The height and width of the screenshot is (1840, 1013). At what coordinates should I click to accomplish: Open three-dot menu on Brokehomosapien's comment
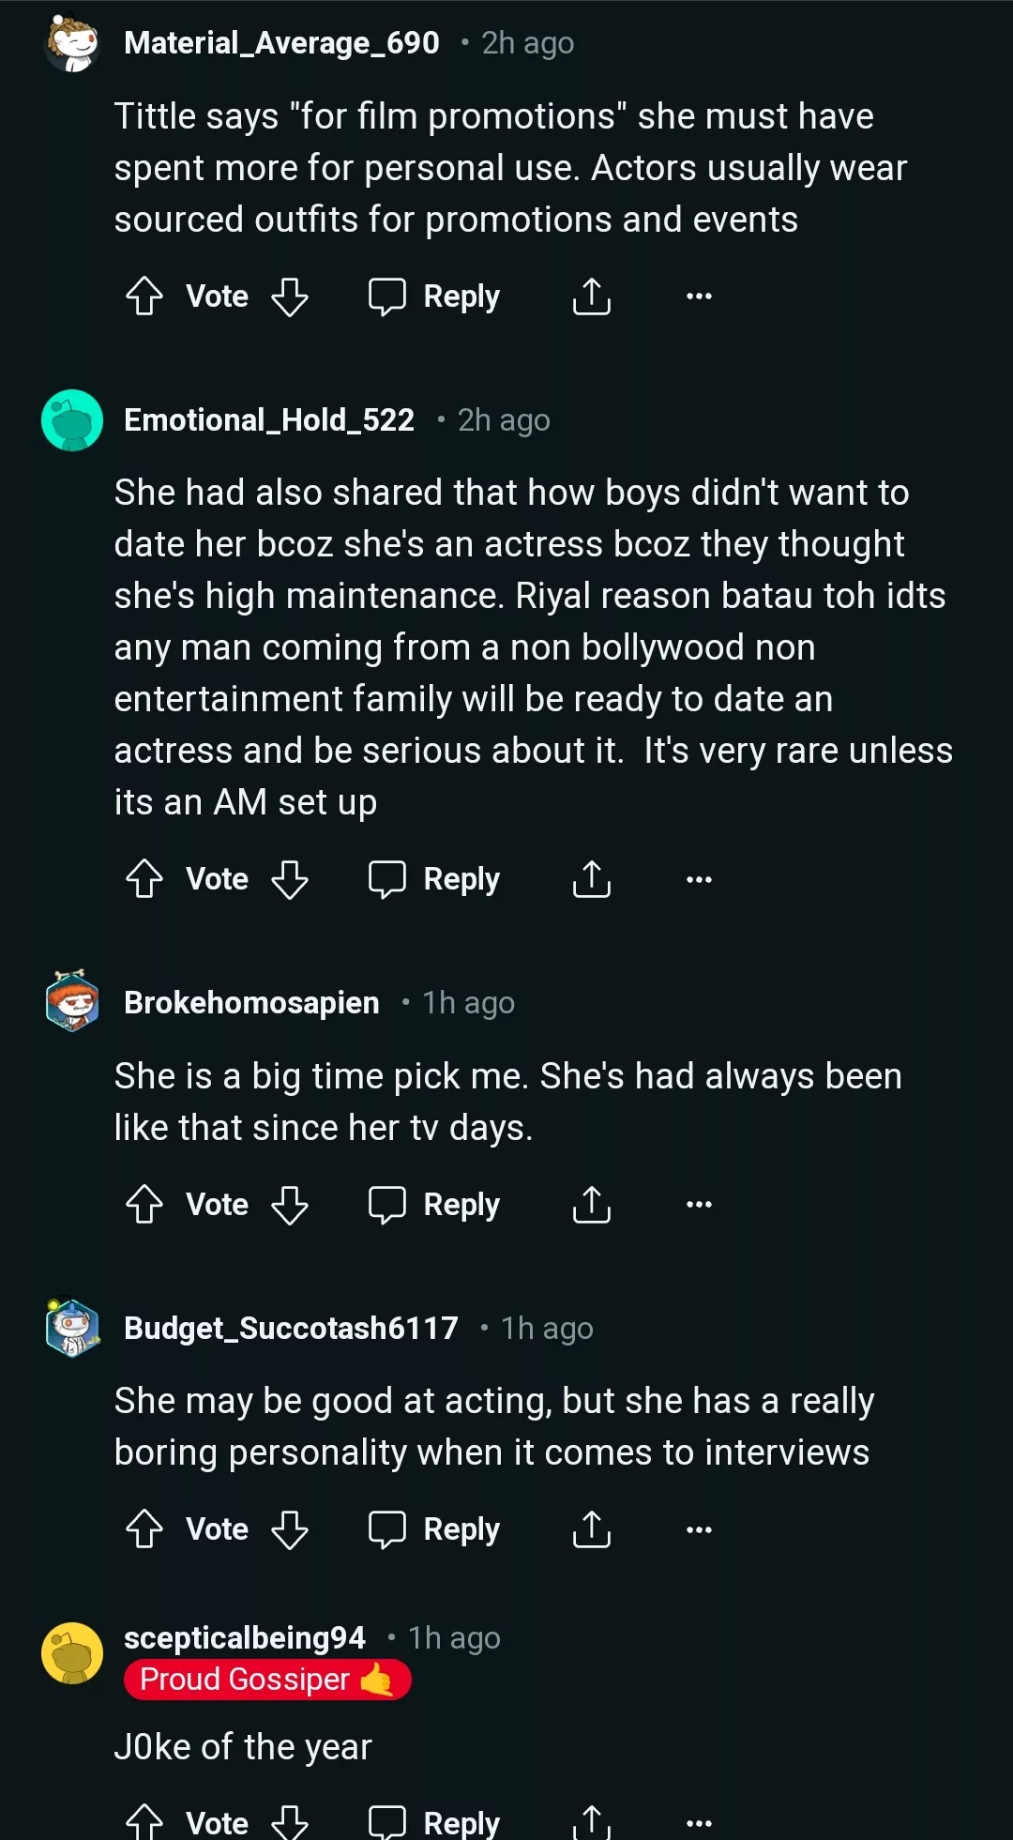(x=699, y=1205)
